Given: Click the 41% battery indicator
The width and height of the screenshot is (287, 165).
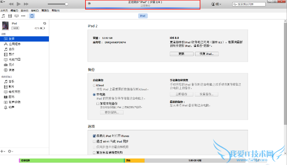Looking at the screenshot, I should 40,28.
